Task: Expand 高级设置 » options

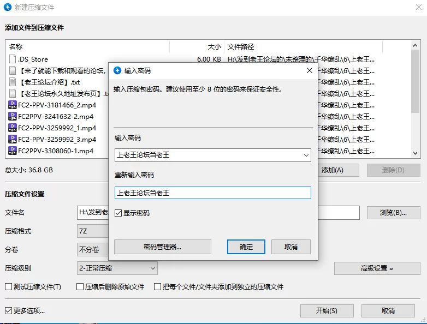Action: (x=377, y=268)
